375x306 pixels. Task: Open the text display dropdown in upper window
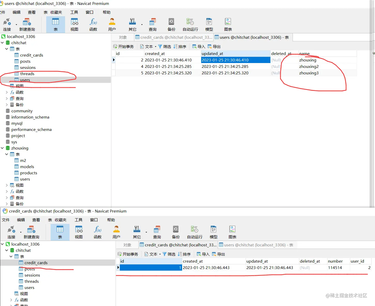(155, 47)
